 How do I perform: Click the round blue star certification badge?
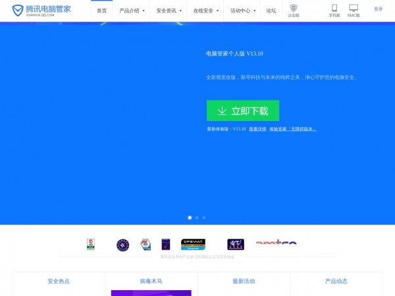[123, 245]
